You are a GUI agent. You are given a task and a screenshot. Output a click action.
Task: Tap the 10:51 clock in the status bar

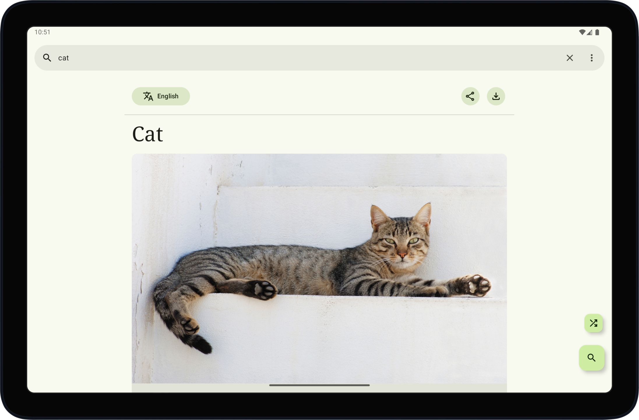click(43, 32)
